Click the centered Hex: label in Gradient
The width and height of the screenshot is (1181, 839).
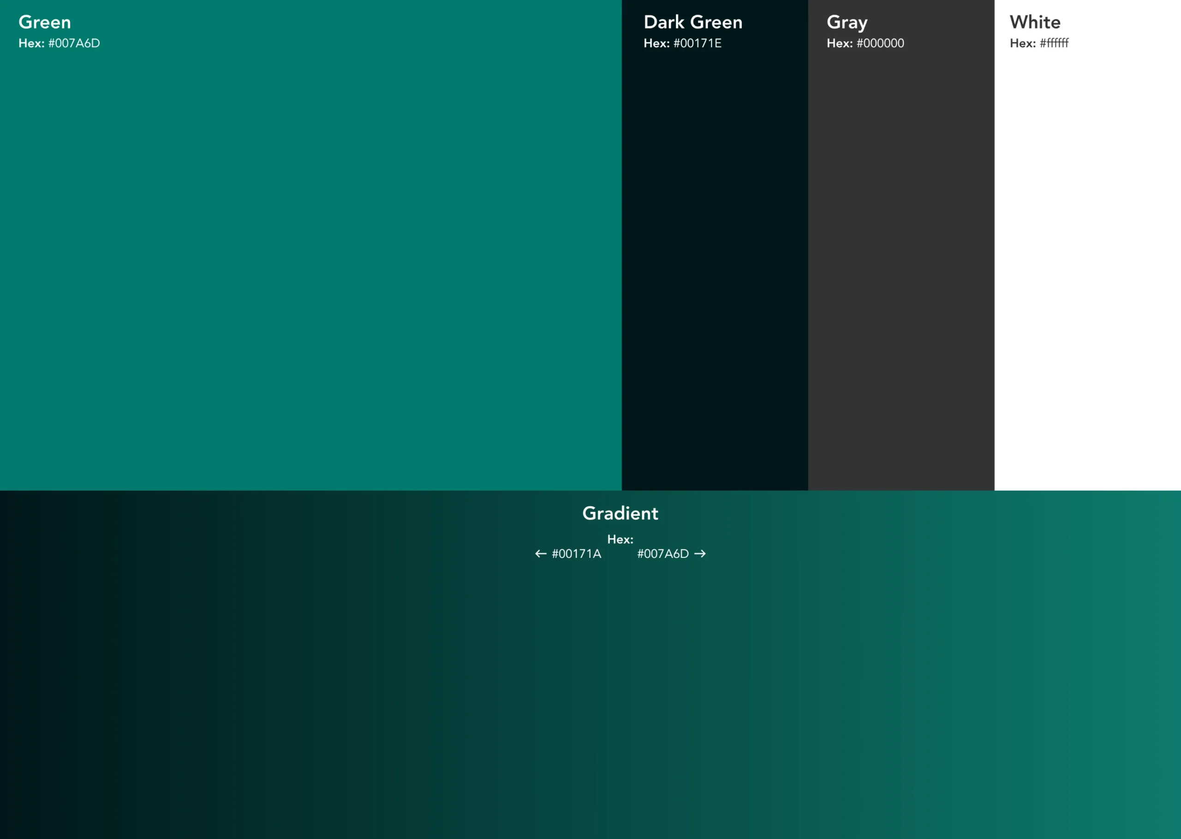[x=620, y=539]
